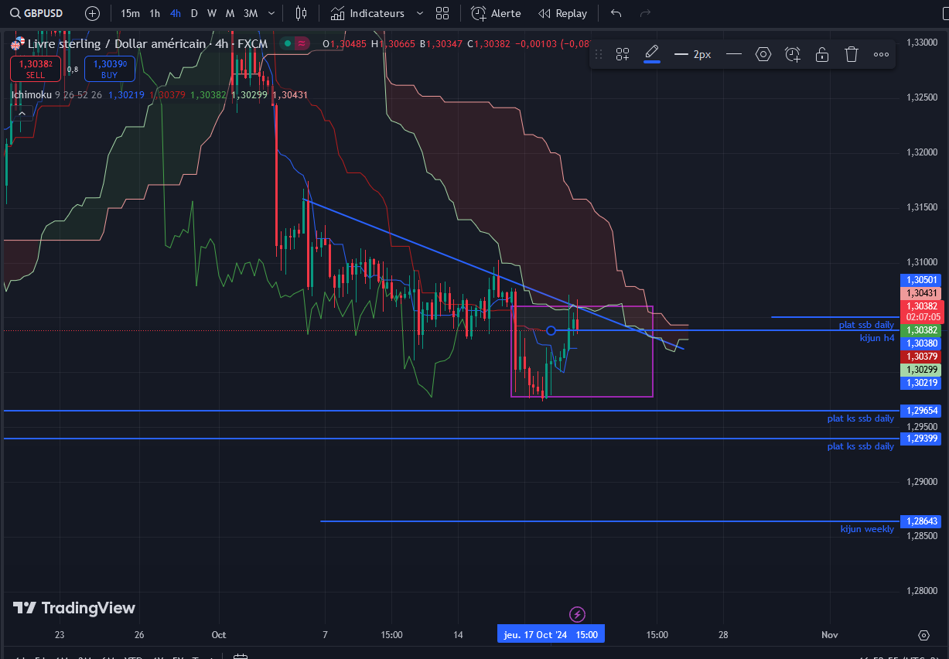Click the TradingView logo
The height and width of the screenshot is (659, 949).
click(74, 608)
